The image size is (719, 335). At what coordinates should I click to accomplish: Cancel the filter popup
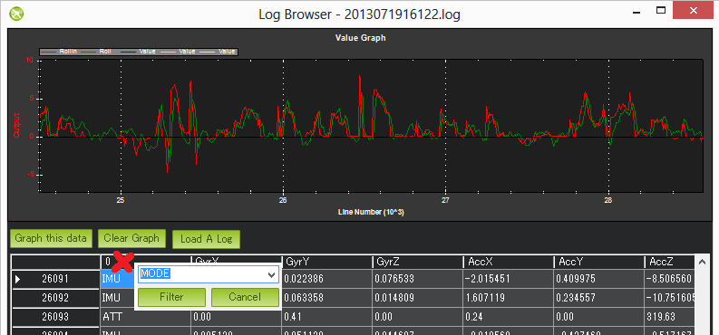tap(245, 297)
